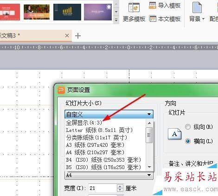Click the 本文模板 template icon
The width and height of the screenshot is (218, 196).
pyautogui.click(x=153, y=19)
